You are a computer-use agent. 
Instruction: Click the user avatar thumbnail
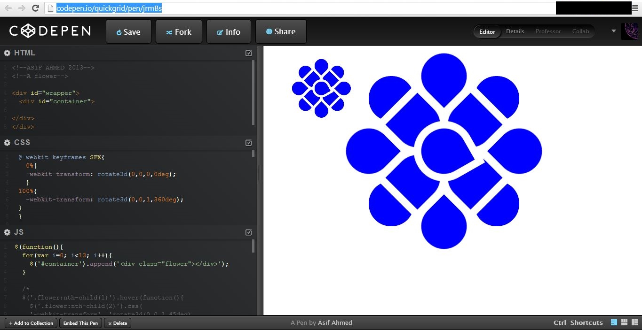click(x=629, y=31)
